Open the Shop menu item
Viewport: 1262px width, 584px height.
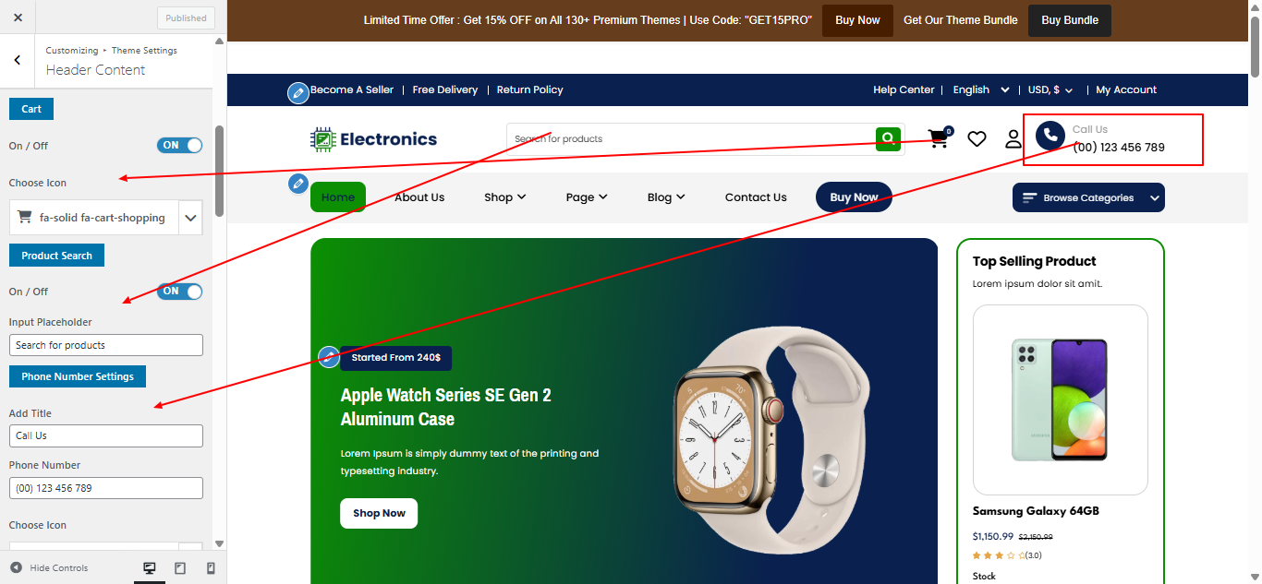tap(505, 197)
